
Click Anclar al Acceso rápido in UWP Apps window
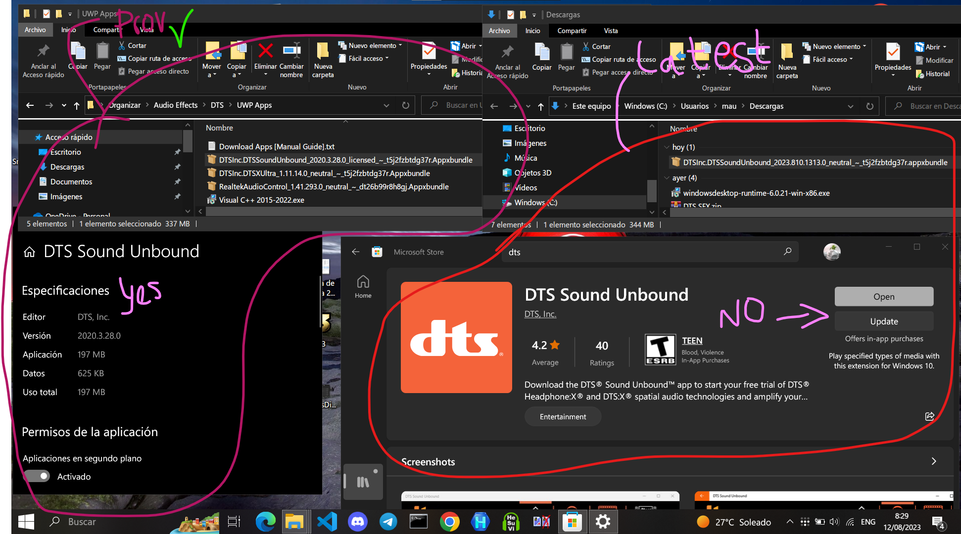click(43, 60)
